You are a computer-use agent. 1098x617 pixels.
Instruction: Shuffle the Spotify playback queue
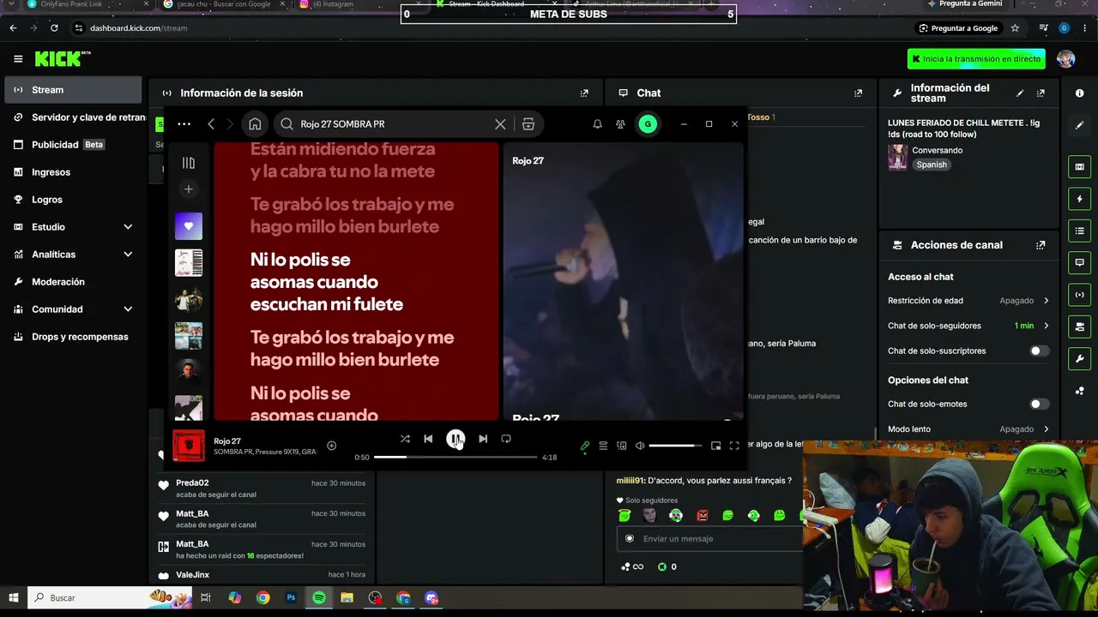(405, 439)
